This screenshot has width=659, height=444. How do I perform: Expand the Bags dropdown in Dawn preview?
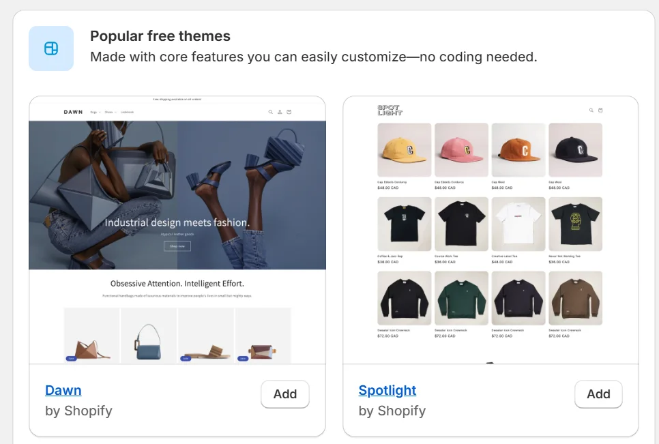[x=96, y=112]
